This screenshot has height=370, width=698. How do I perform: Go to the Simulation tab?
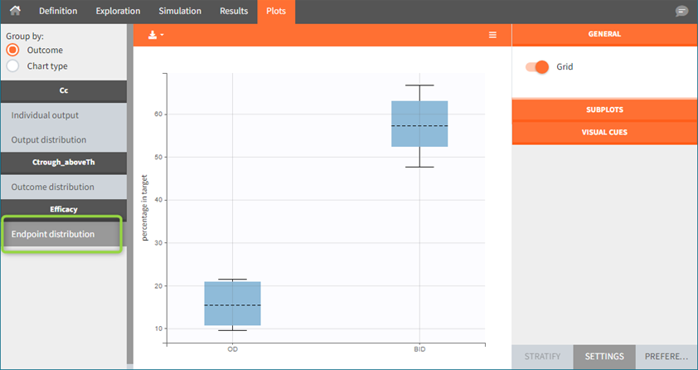click(180, 12)
